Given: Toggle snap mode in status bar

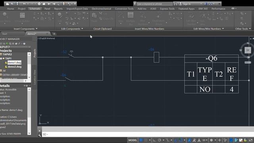Looking at the screenshot, I should (x=146, y=140).
